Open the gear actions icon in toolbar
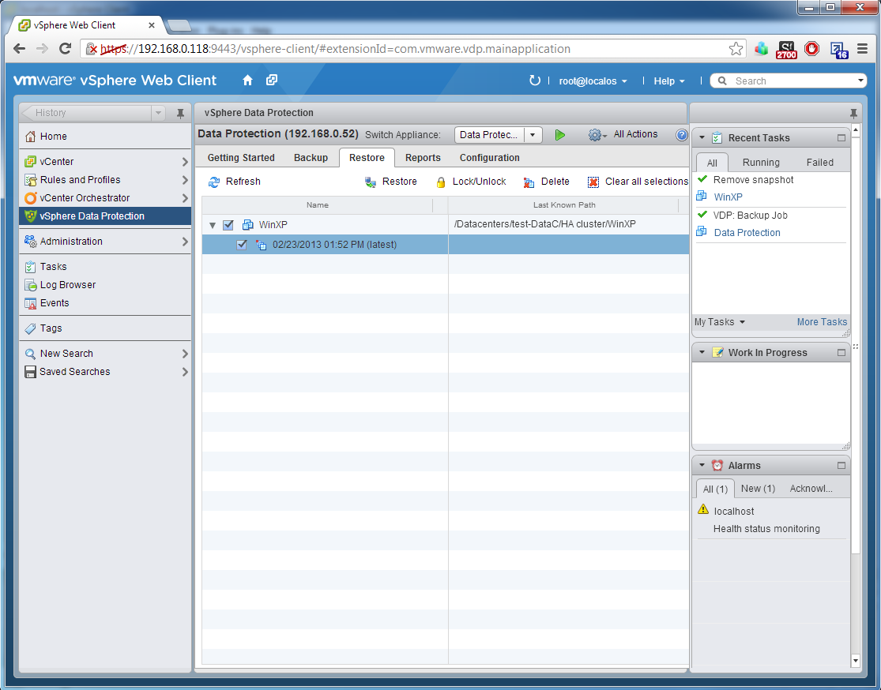 point(595,135)
